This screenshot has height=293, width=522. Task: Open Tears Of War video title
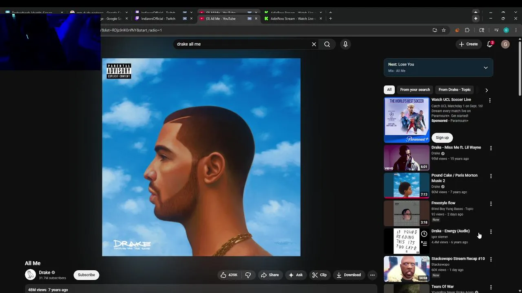point(442,286)
